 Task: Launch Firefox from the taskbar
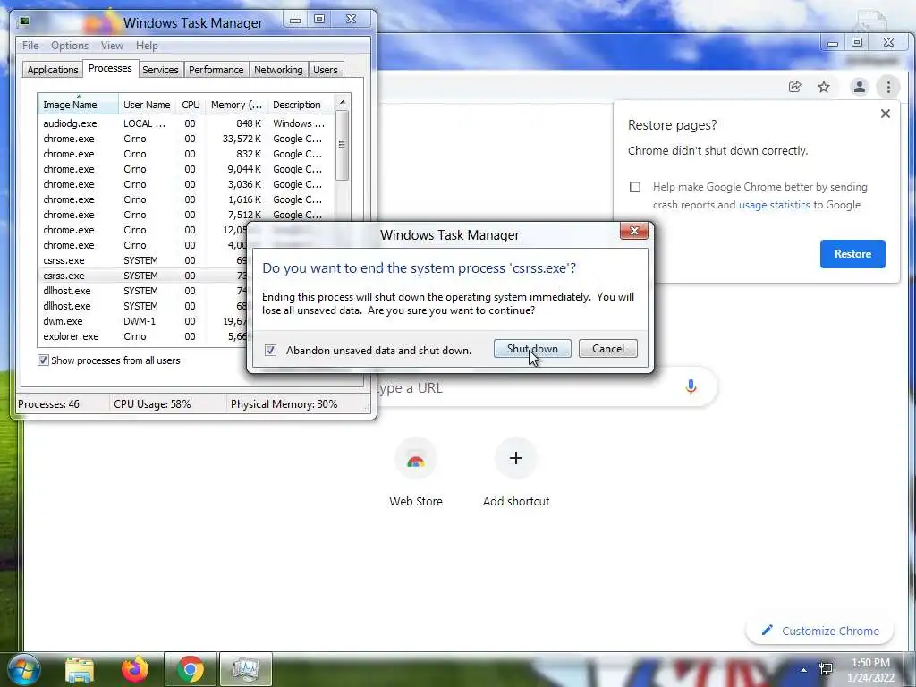[135, 669]
